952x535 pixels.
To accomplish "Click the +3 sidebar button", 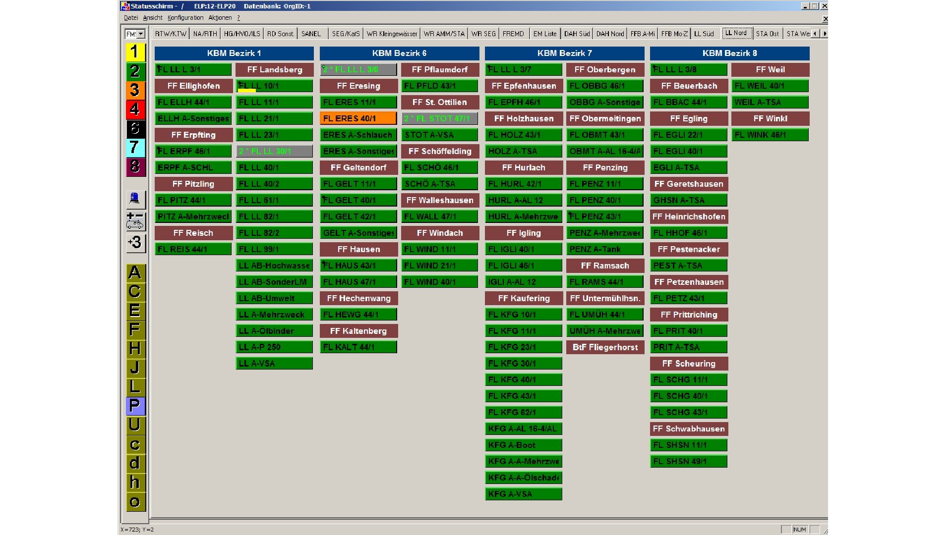I will pyautogui.click(x=135, y=243).
